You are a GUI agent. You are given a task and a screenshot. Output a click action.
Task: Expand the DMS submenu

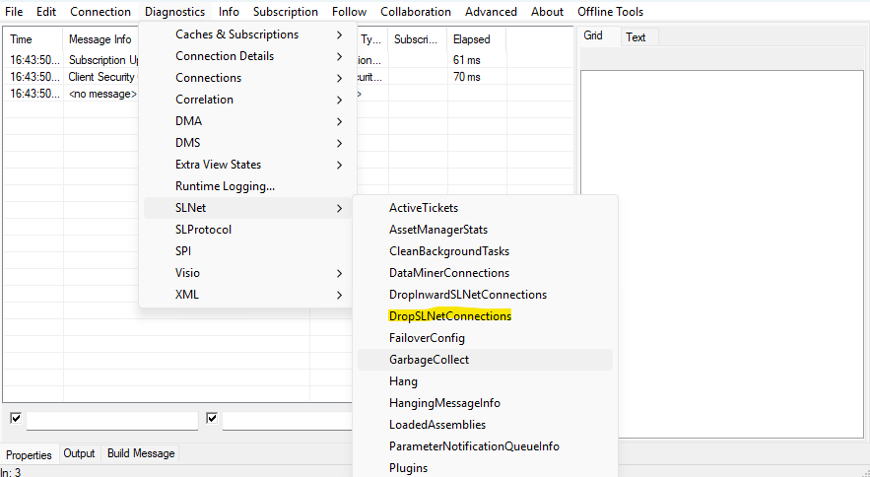click(247, 143)
